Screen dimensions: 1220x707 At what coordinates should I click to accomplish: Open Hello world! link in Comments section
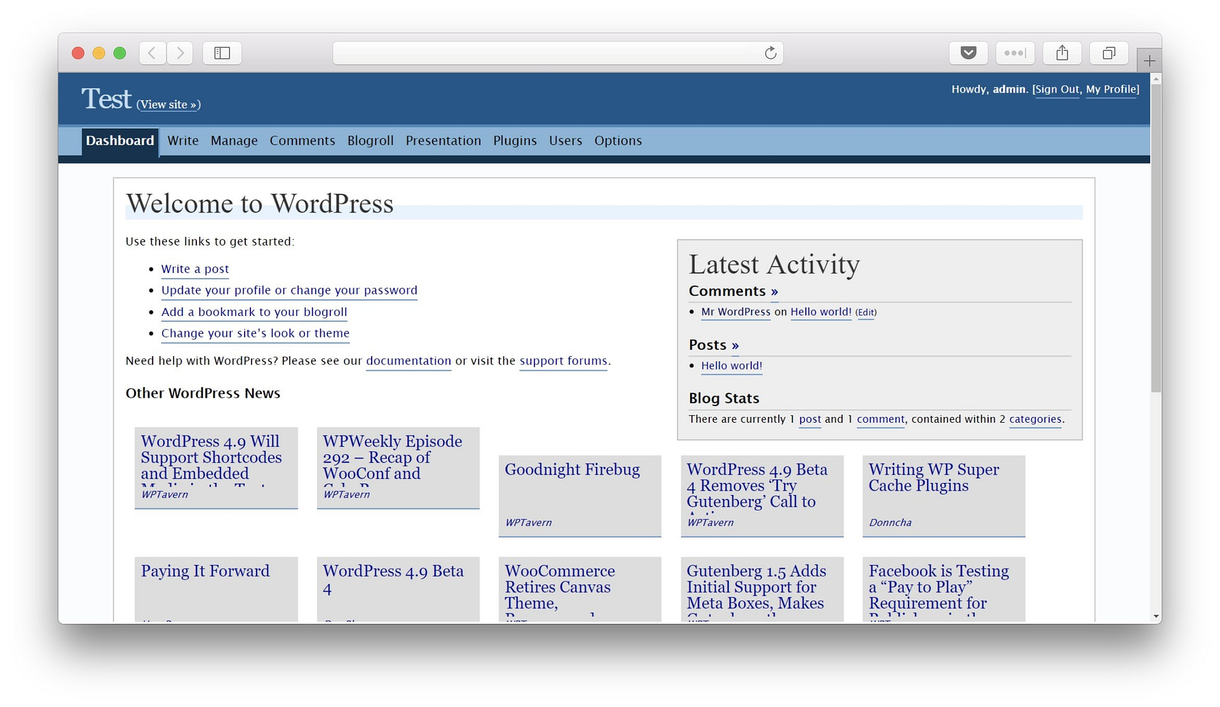pos(821,312)
